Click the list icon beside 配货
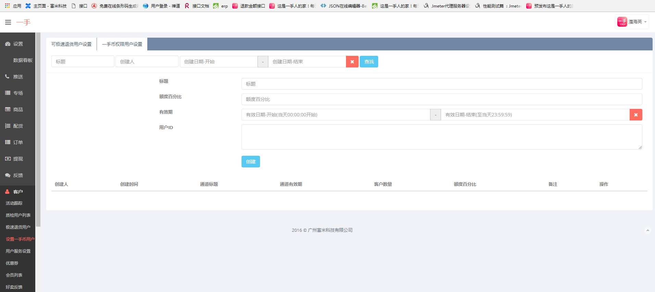The height and width of the screenshot is (292, 655). click(8, 126)
